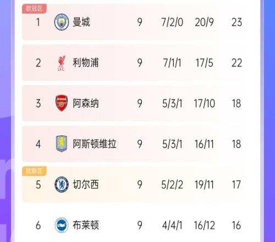Click Arsenal's 17/10 goals figure
Viewport: 275px width, 242px height.
pyautogui.click(x=204, y=103)
